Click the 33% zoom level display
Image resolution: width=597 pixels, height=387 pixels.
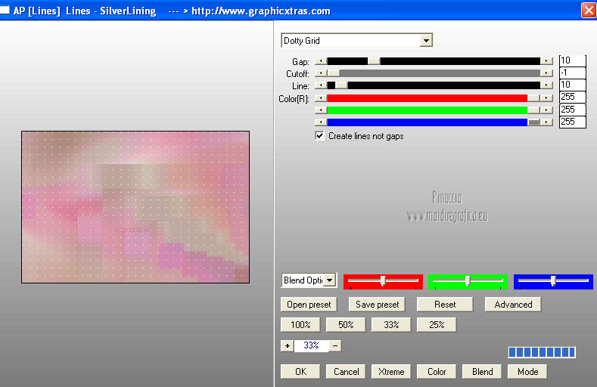[311, 345]
